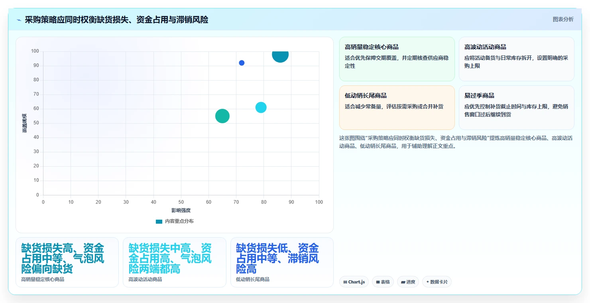The width and height of the screenshot is (590, 303).
Task: Select the small blue bubble near 92
Action: click(x=242, y=63)
